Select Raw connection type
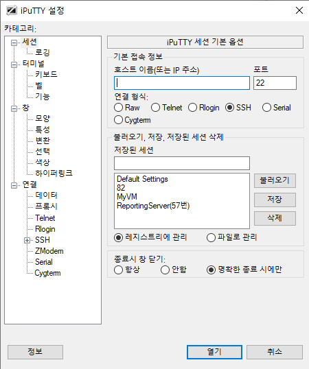Screen dimensions: 309x369 pos(127,108)
